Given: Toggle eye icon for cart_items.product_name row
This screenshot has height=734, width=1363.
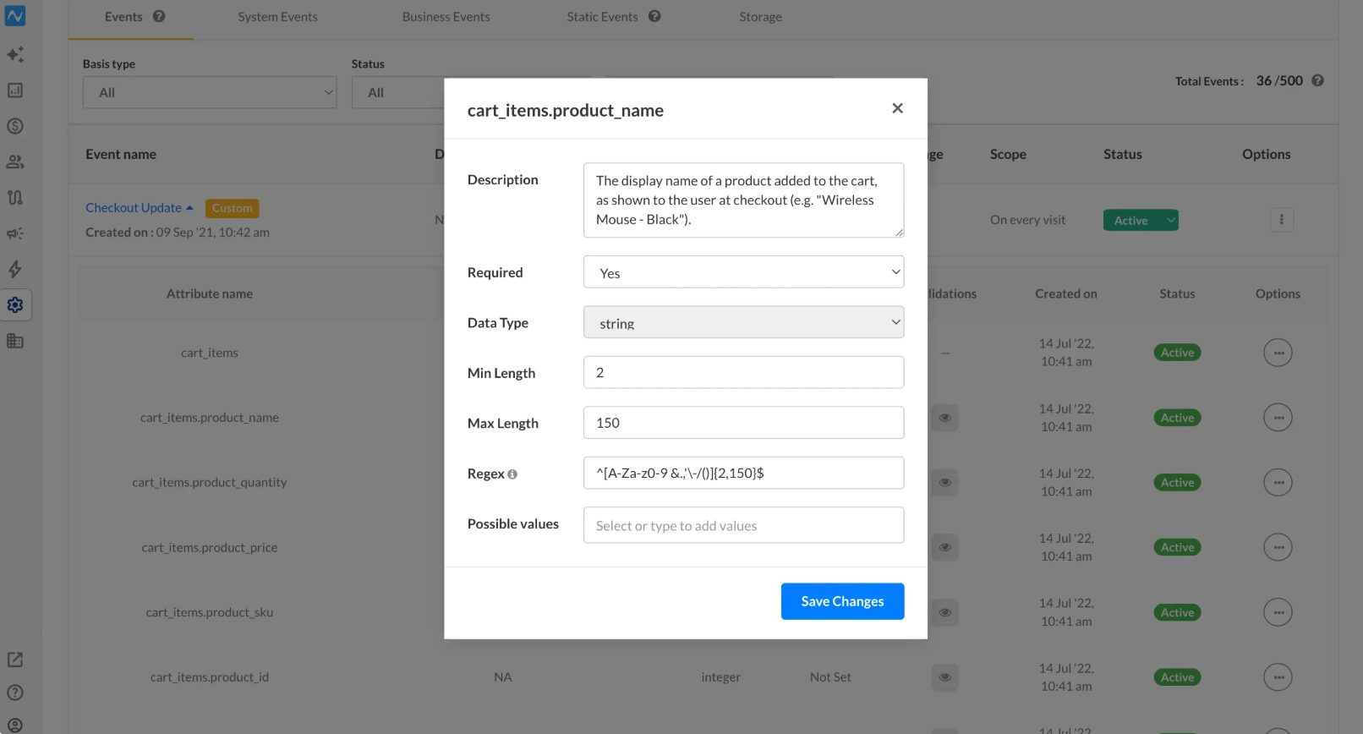Looking at the screenshot, I should (x=945, y=418).
